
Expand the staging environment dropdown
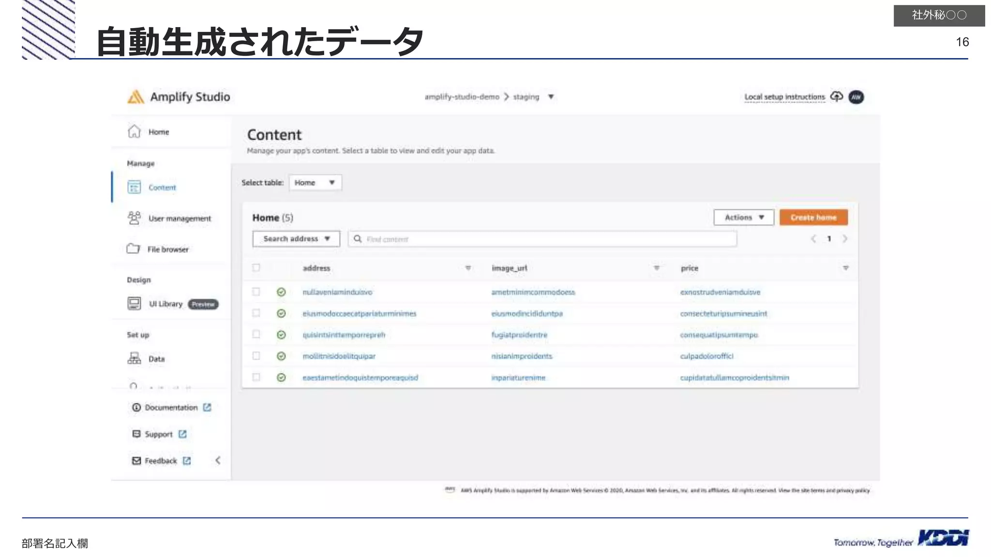(551, 97)
